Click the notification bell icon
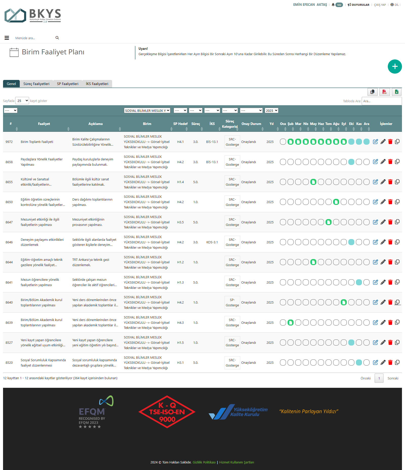Image resolution: width=405 pixels, height=470 pixels. (333, 5)
